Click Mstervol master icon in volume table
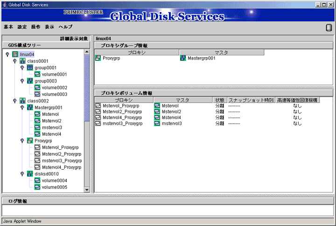The width and height of the screenshot is (336, 226). (157, 106)
